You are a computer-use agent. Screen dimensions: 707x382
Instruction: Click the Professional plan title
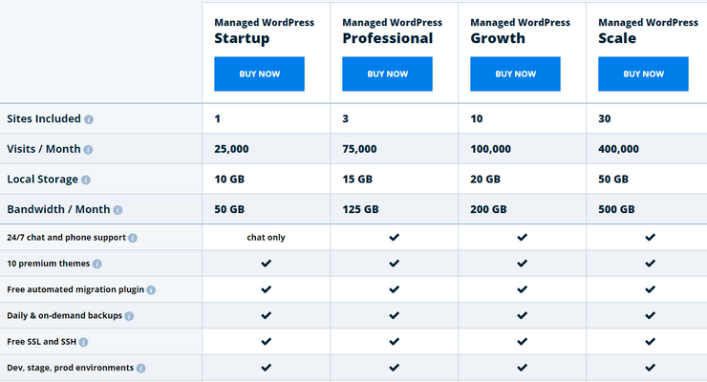pos(387,39)
